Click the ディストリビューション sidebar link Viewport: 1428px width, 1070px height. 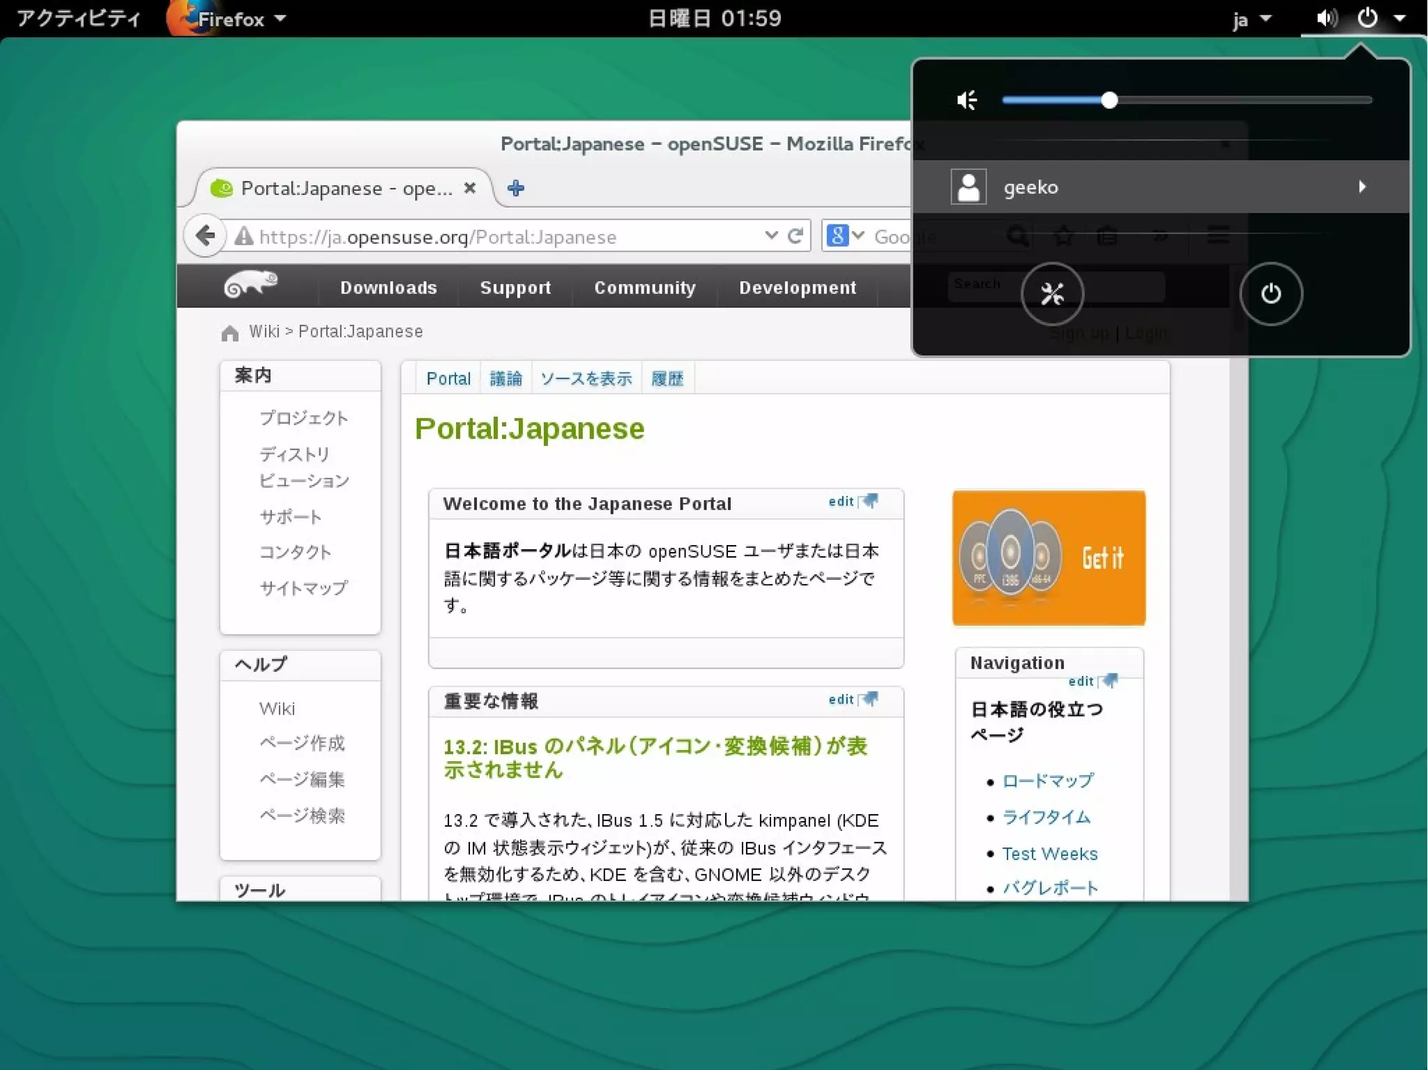(304, 468)
